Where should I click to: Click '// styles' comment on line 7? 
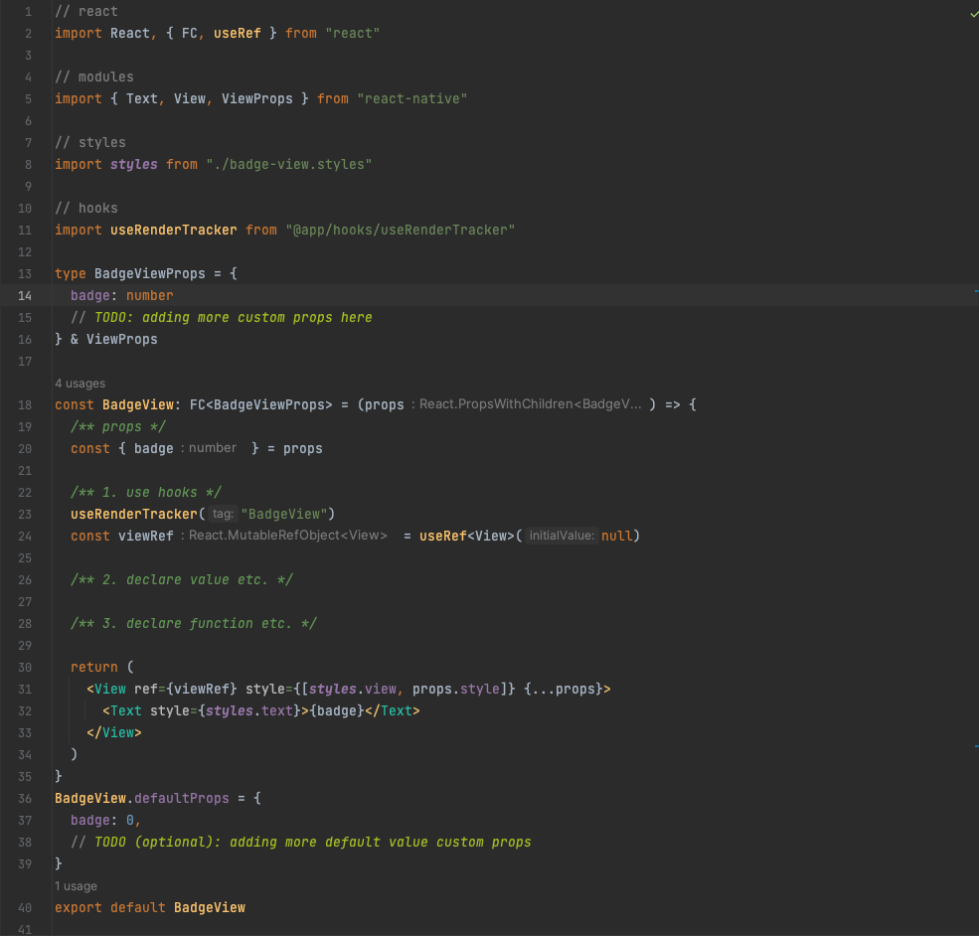coord(89,143)
